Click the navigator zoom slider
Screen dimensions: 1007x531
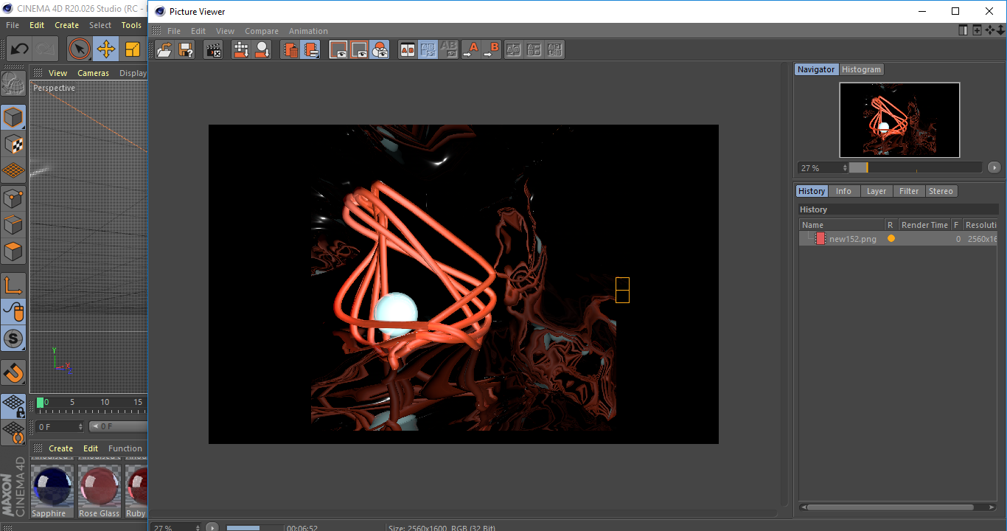916,168
